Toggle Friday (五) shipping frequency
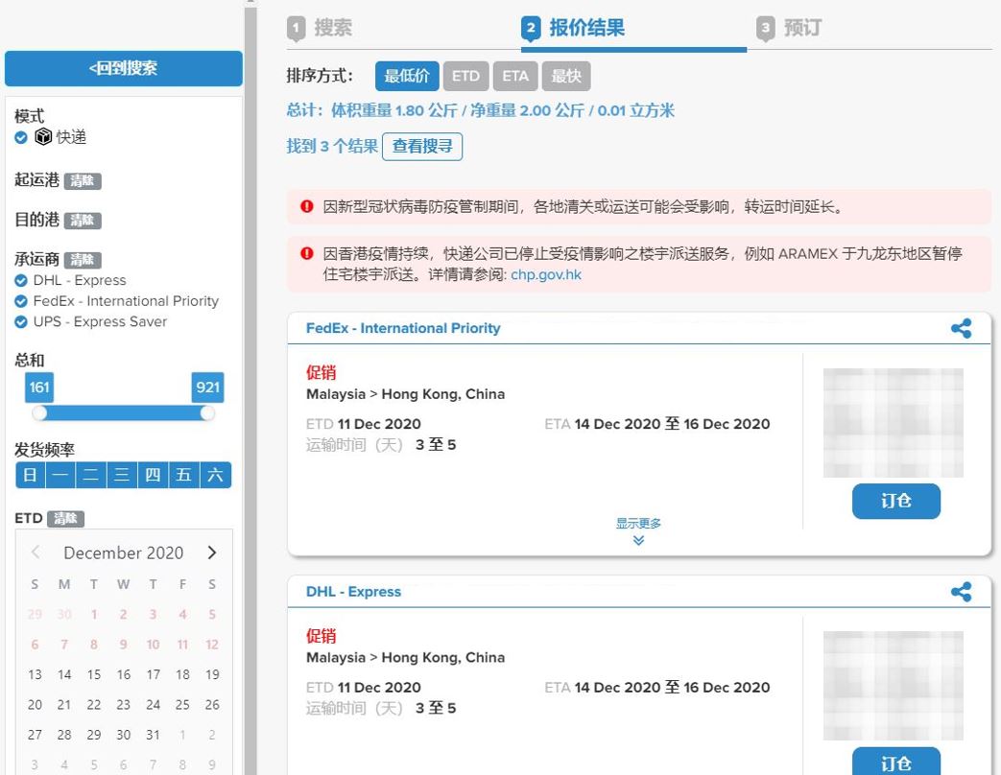The height and width of the screenshot is (775, 1001). pos(184,475)
